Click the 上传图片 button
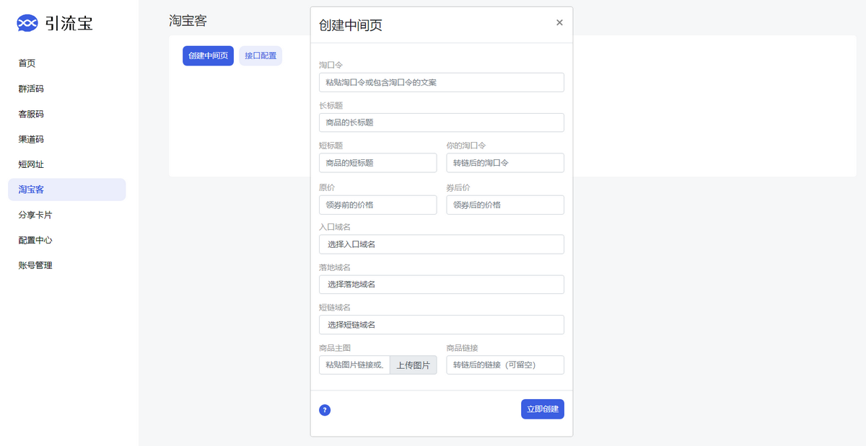Screen dimensions: 866x446 [x=413, y=365]
